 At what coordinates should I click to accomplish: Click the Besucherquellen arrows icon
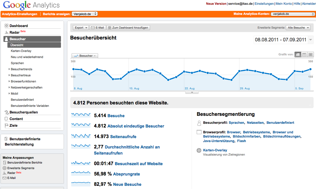tap(7, 112)
